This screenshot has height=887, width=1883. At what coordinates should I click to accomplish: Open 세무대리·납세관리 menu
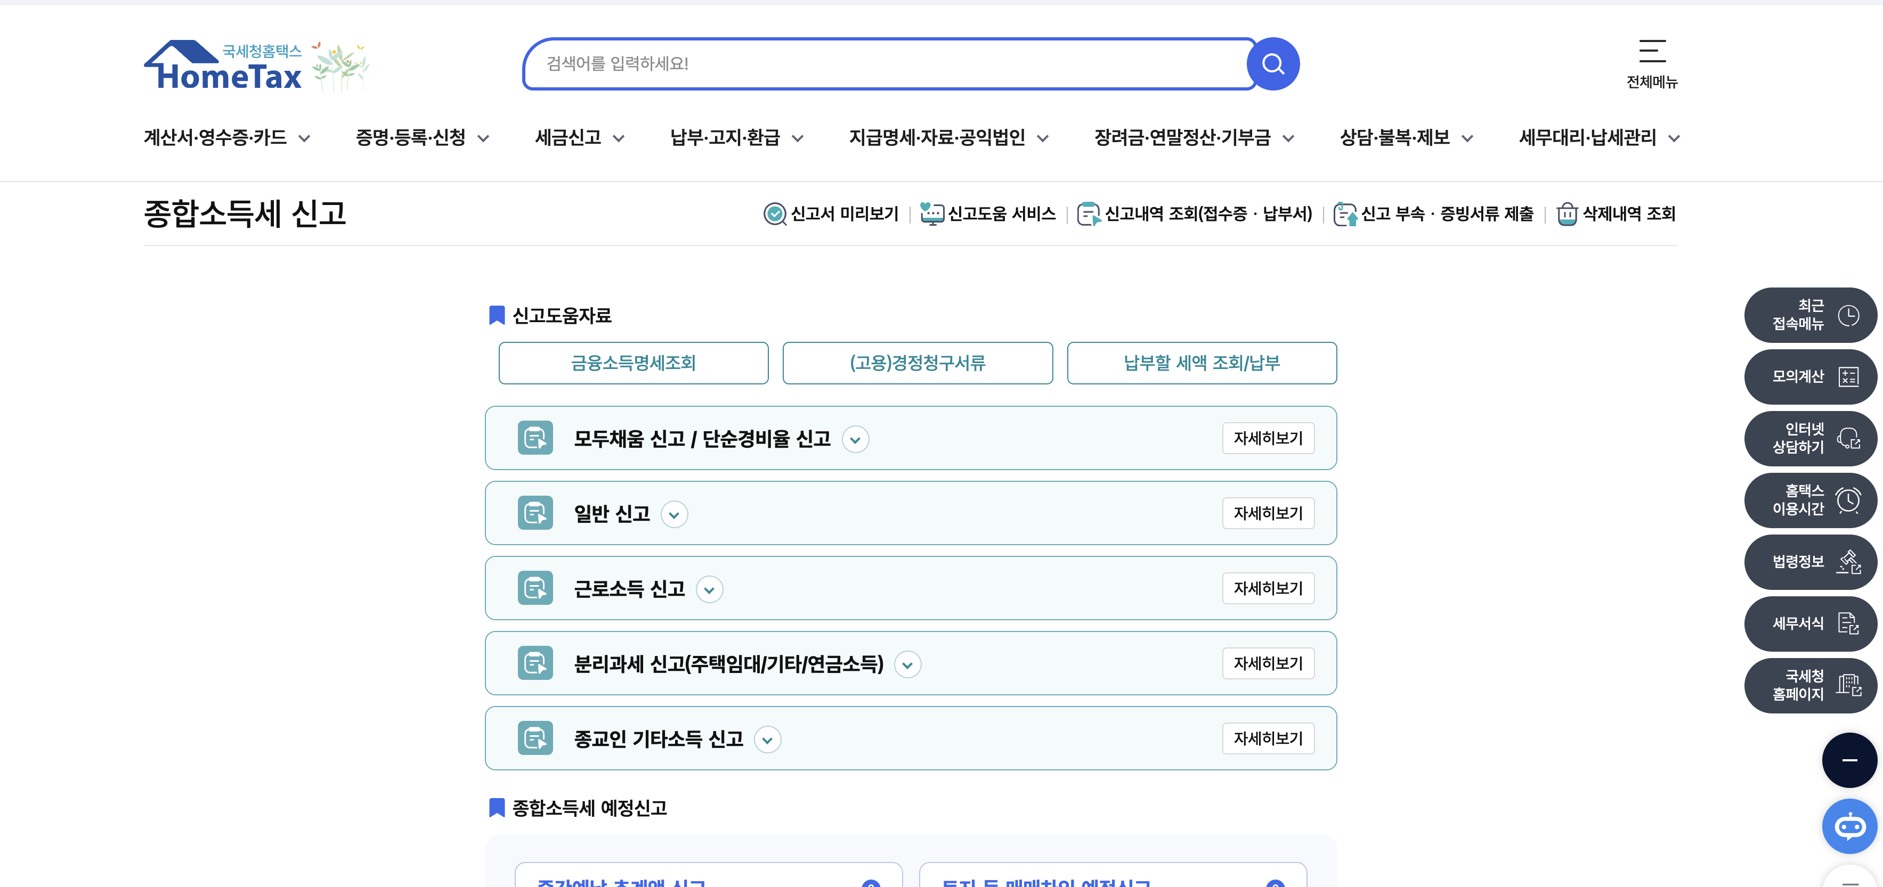[1598, 137]
